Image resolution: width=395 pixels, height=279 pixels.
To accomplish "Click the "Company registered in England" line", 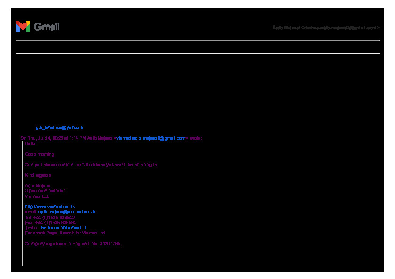I will tap(72, 244).
